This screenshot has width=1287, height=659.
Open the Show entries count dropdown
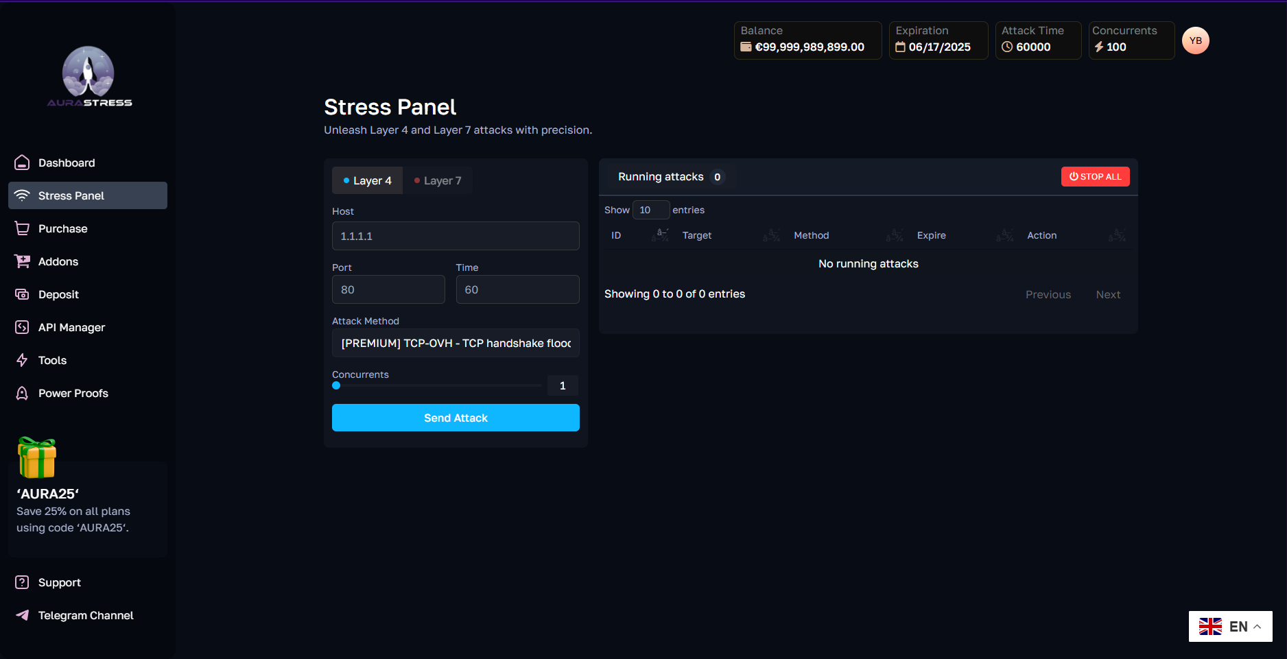pyautogui.click(x=650, y=210)
